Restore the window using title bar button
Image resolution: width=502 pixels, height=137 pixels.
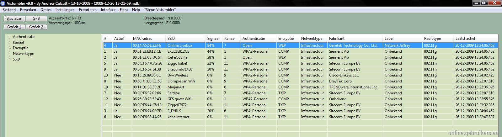coord(483,3)
